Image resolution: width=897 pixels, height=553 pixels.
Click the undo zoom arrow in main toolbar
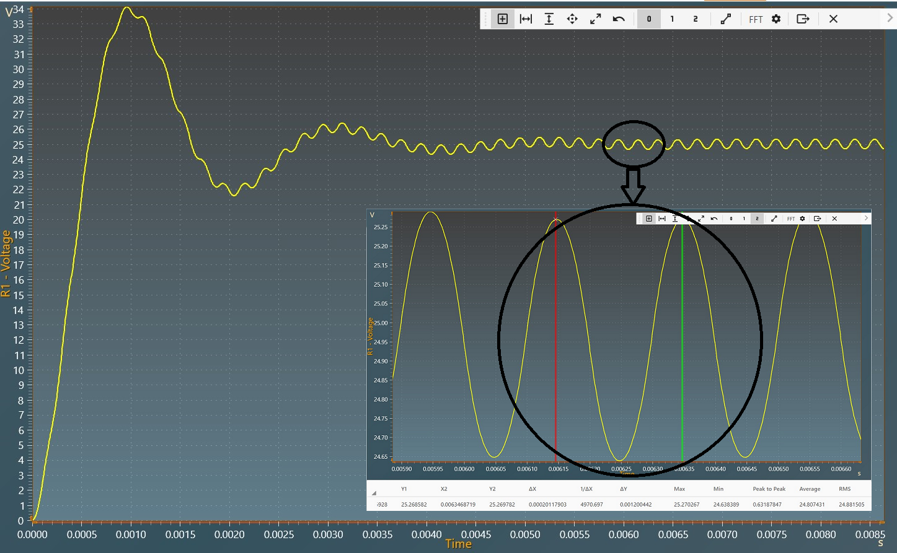tap(619, 19)
